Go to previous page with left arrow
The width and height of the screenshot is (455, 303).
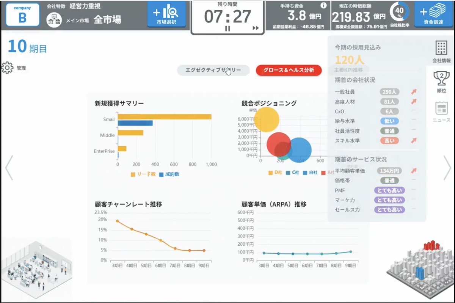[9, 167]
